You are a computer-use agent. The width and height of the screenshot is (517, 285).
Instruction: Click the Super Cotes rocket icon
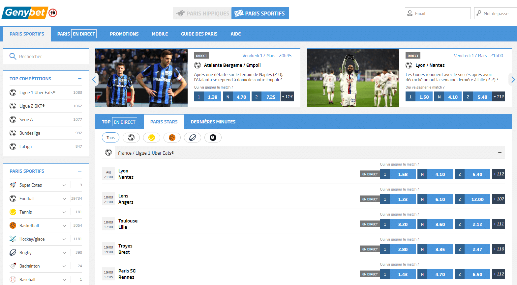(x=13, y=185)
